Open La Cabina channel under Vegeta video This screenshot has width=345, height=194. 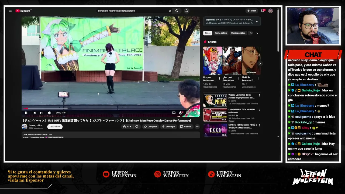pos(232,101)
